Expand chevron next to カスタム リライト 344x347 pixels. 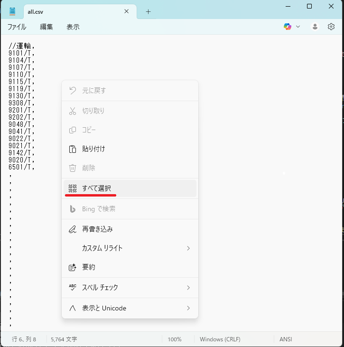click(x=188, y=248)
